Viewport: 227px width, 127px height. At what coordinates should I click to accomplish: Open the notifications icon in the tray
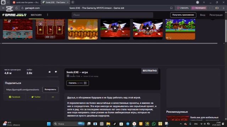pos(223,124)
